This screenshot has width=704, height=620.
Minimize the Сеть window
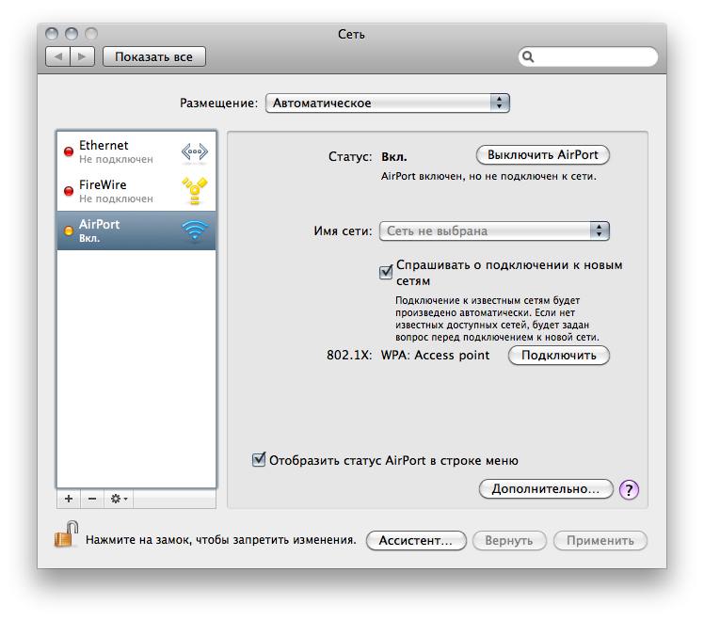coord(72,34)
